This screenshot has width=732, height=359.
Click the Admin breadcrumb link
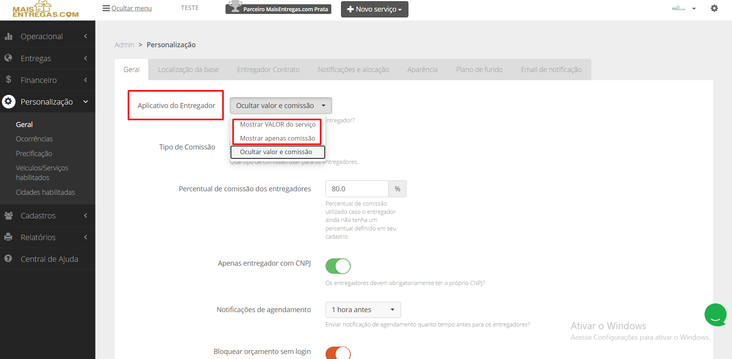[x=124, y=45]
